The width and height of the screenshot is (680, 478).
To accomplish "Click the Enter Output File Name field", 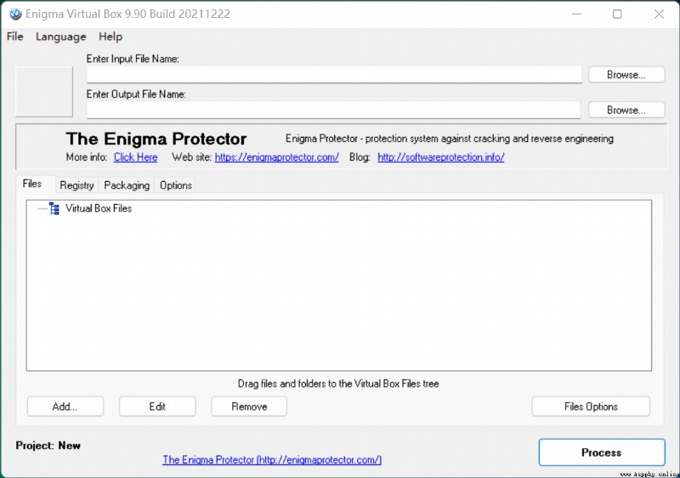I will click(x=333, y=111).
